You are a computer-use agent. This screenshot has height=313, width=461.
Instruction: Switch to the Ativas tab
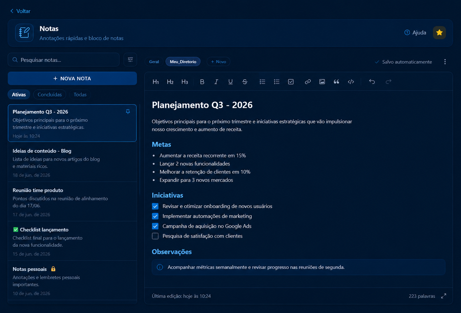pyautogui.click(x=19, y=95)
